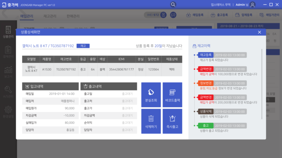Select the 재고등록 history entry tag
The image size is (282, 158).
(x=206, y=55)
